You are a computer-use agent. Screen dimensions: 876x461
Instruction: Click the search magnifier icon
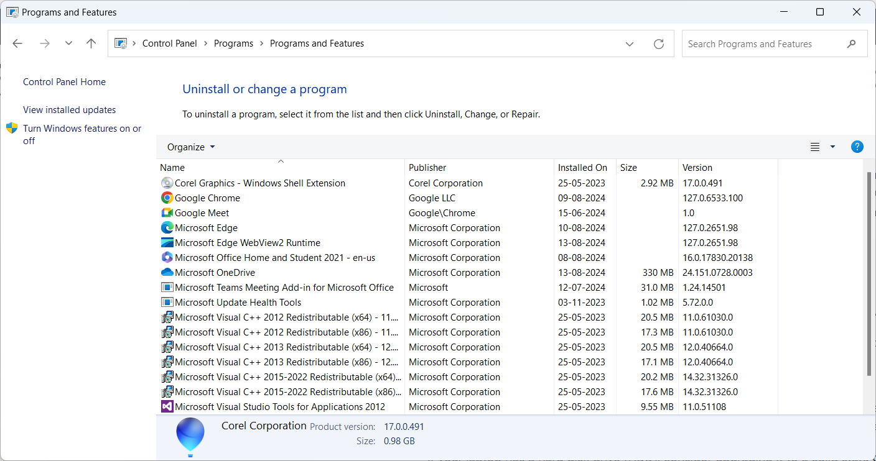(x=852, y=44)
